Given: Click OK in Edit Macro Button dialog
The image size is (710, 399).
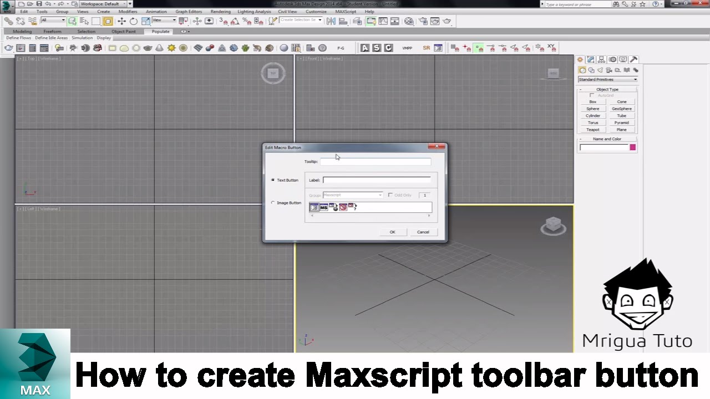Looking at the screenshot, I should (x=392, y=232).
